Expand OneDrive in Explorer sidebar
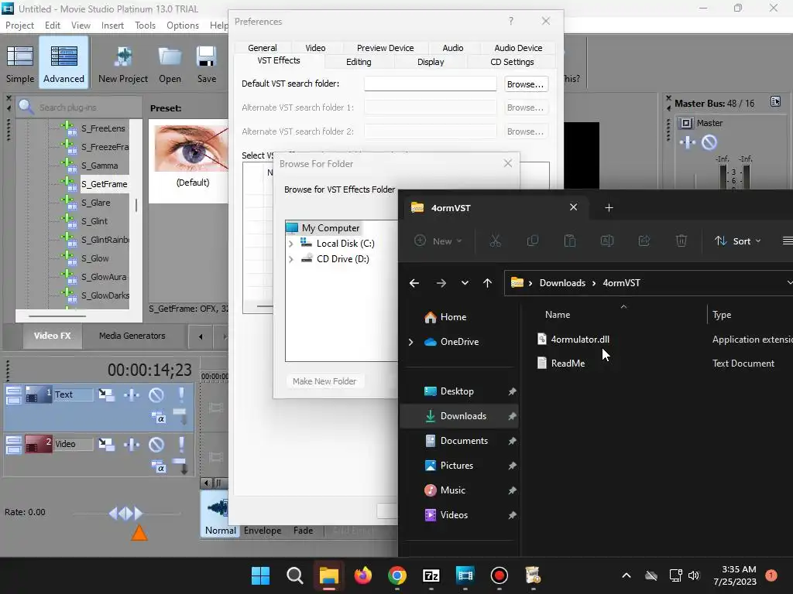This screenshot has width=793, height=594. (x=410, y=342)
